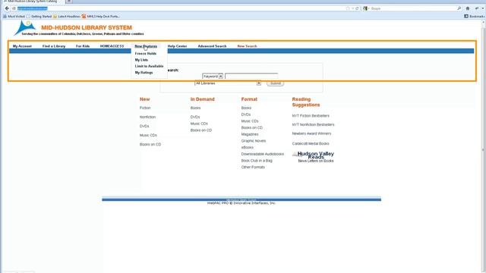The width and height of the screenshot is (486, 273).
Task: Select Freeze Holds from New Features menu
Action: point(145,54)
